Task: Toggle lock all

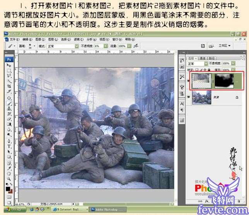Action: pos(209,69)
